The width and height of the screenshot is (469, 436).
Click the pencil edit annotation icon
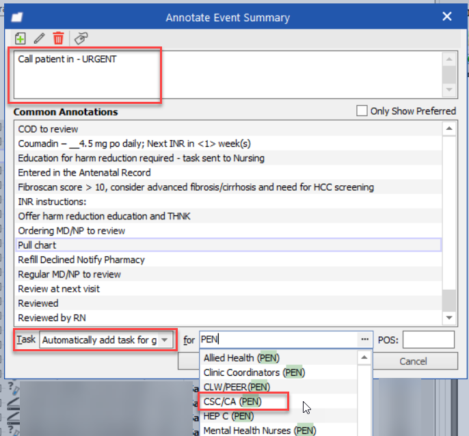point(39,38)
